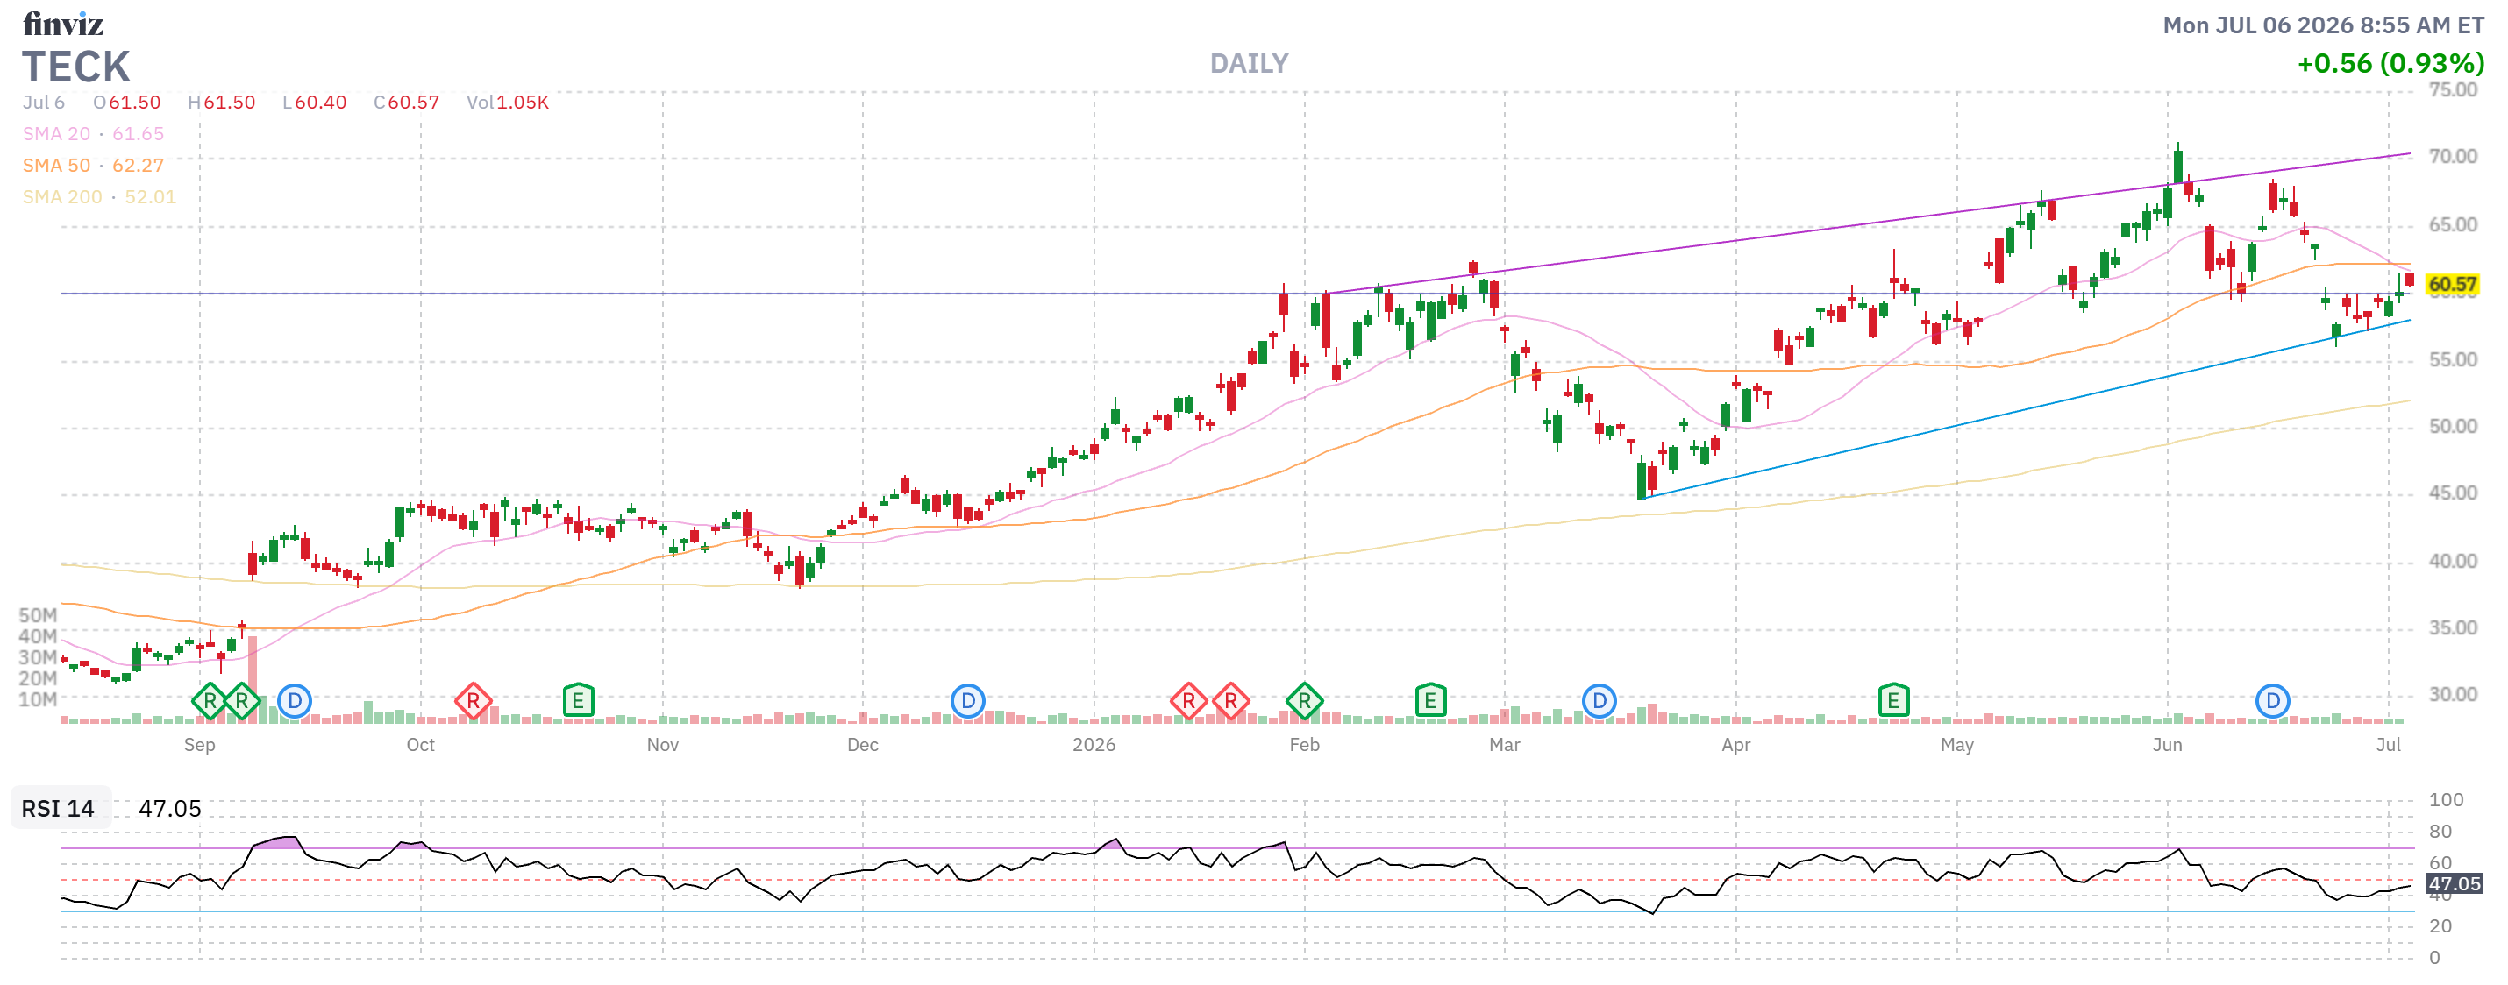Click the low value L 60.40
The height and width of the screenshot is (985, 2508).
(x=315, y=103)
